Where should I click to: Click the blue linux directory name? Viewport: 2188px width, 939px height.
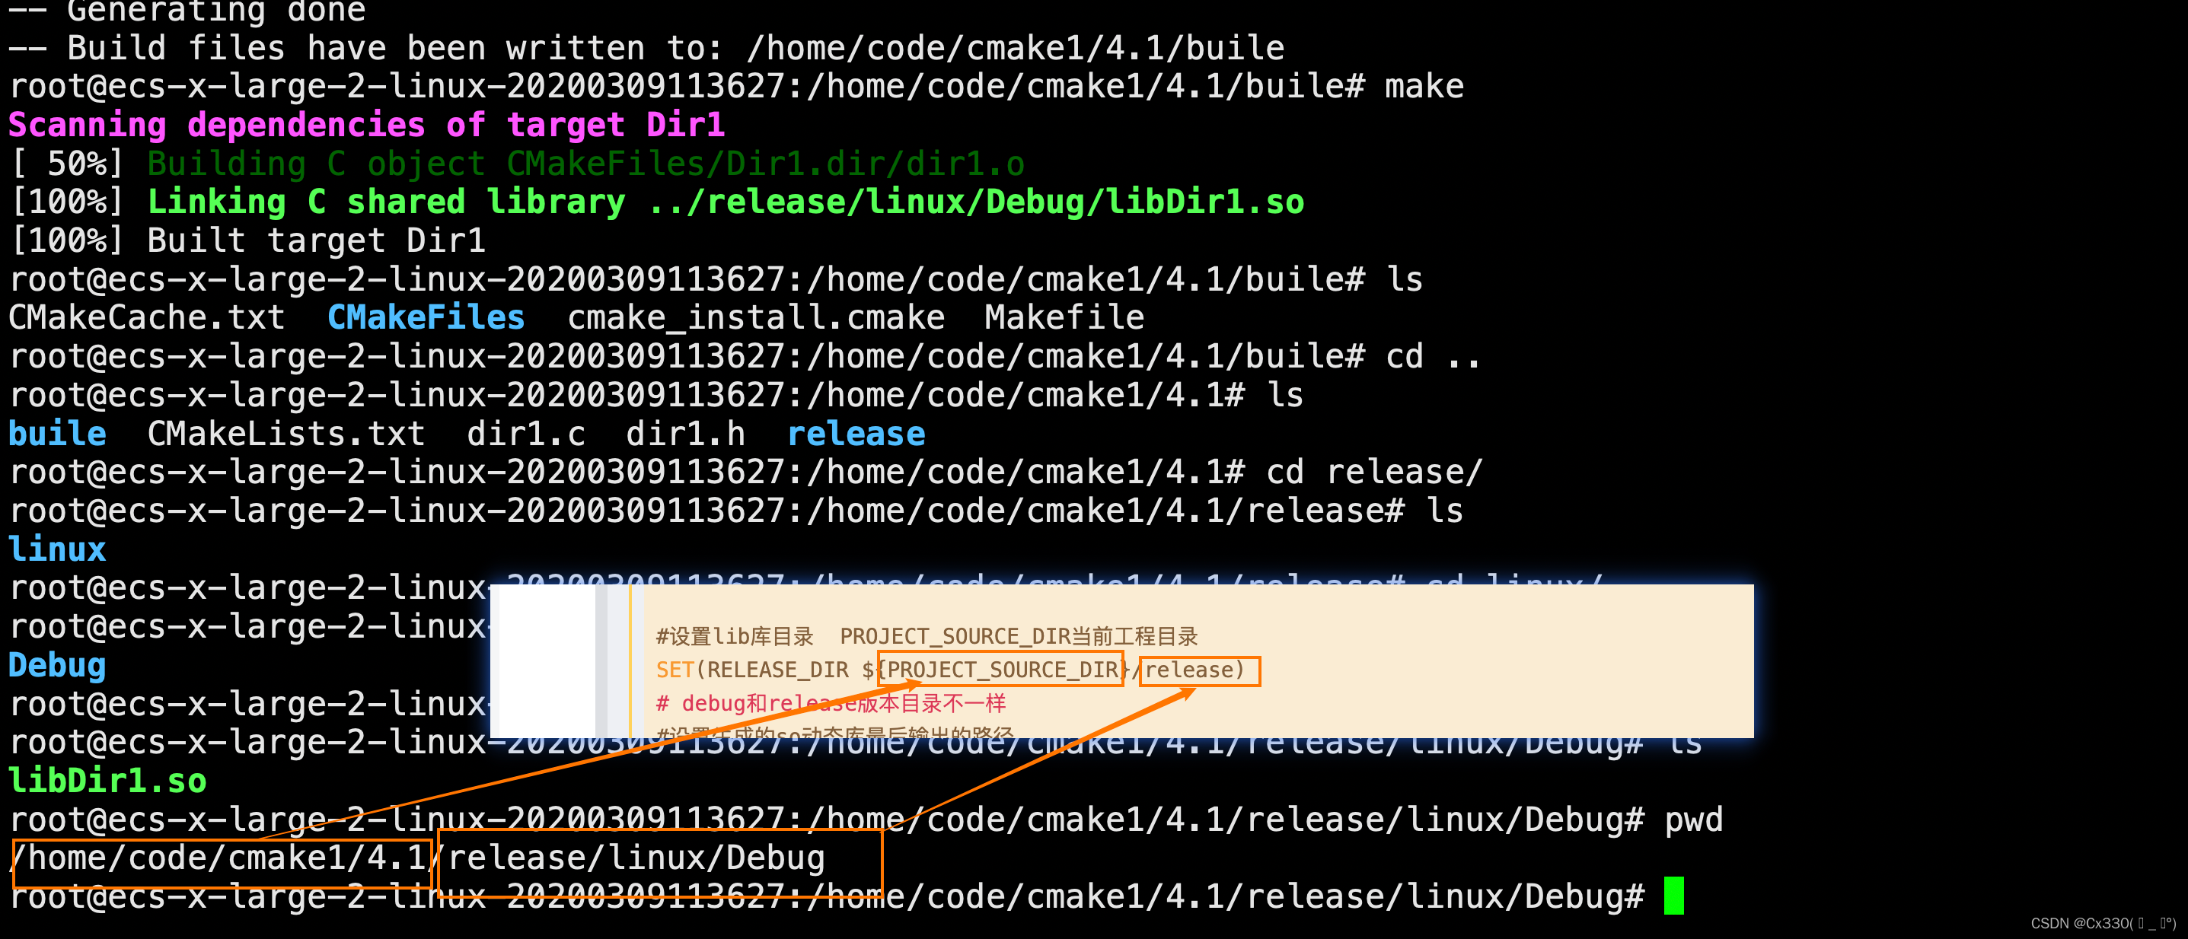pyautogui.click(x=57, y=549)
